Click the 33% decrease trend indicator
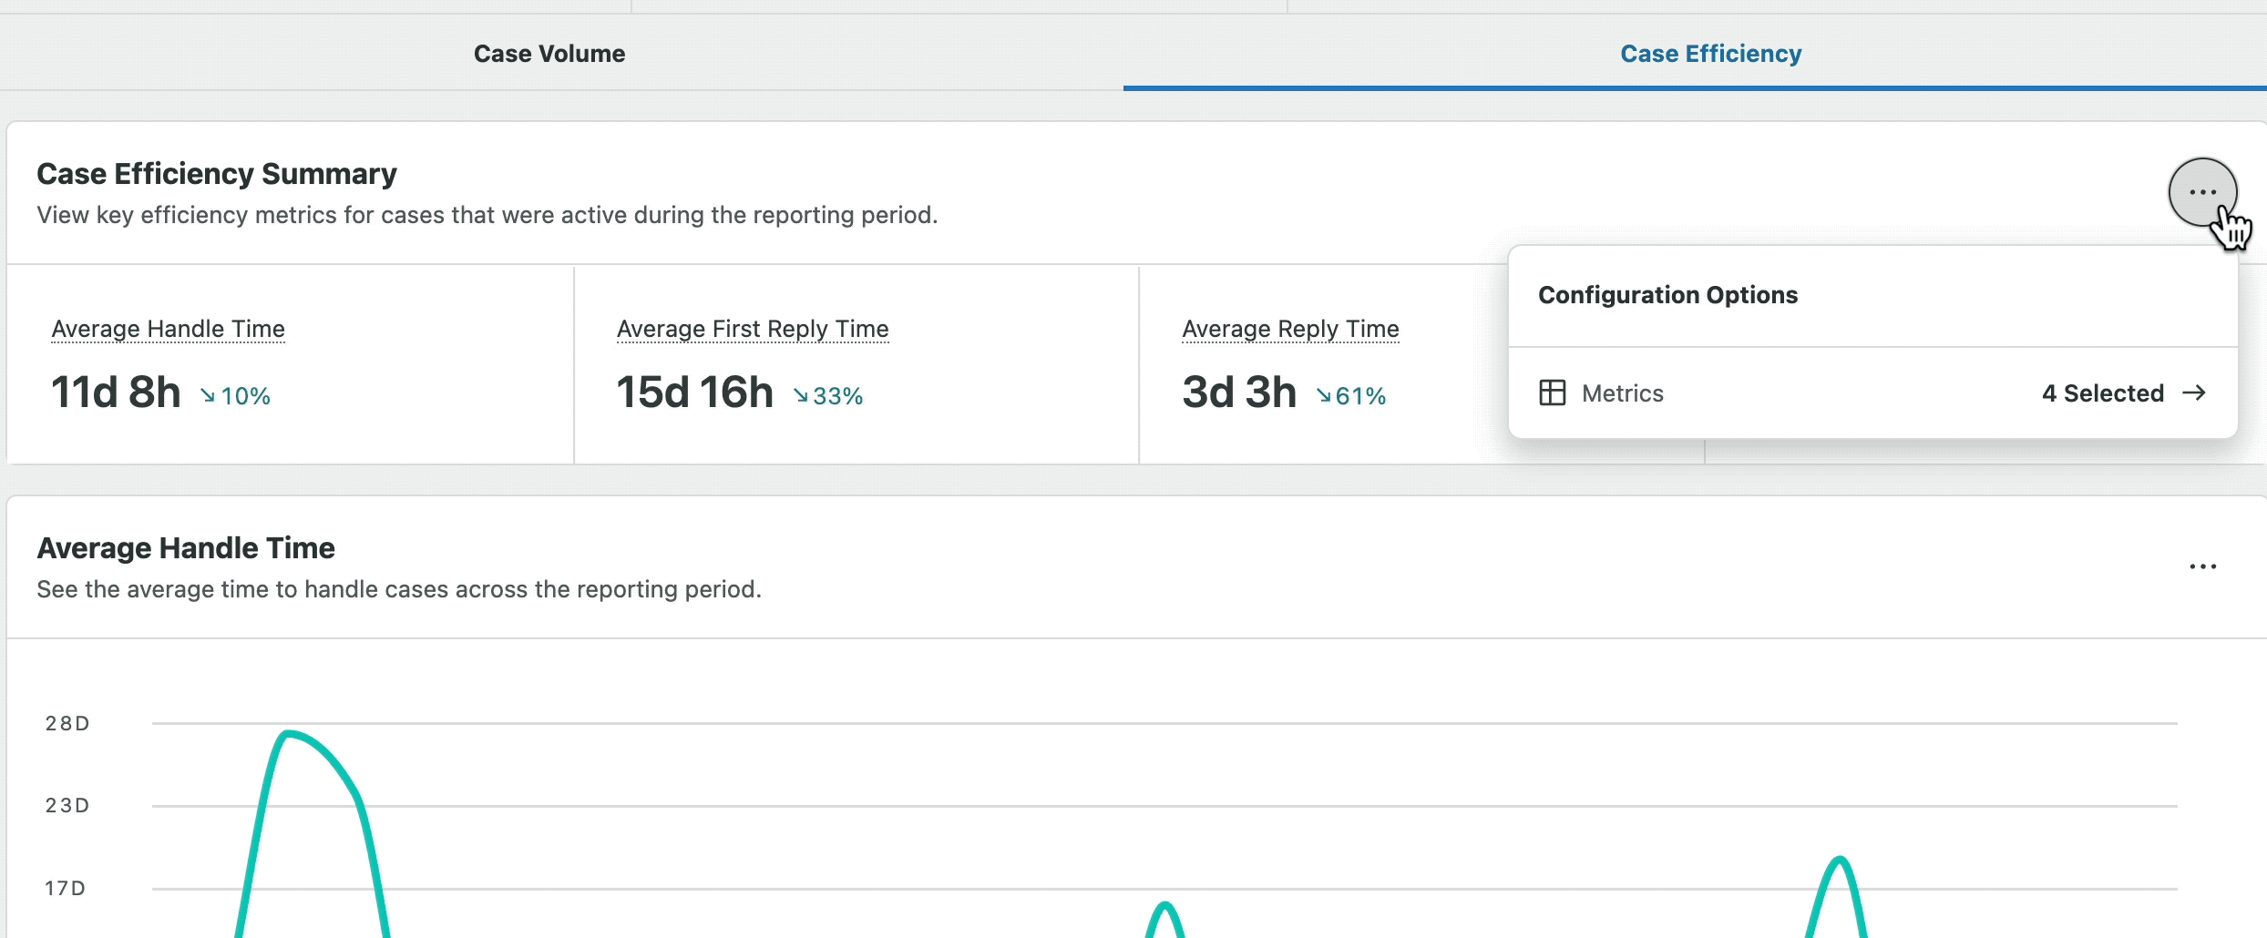 [x=827, y=396]
